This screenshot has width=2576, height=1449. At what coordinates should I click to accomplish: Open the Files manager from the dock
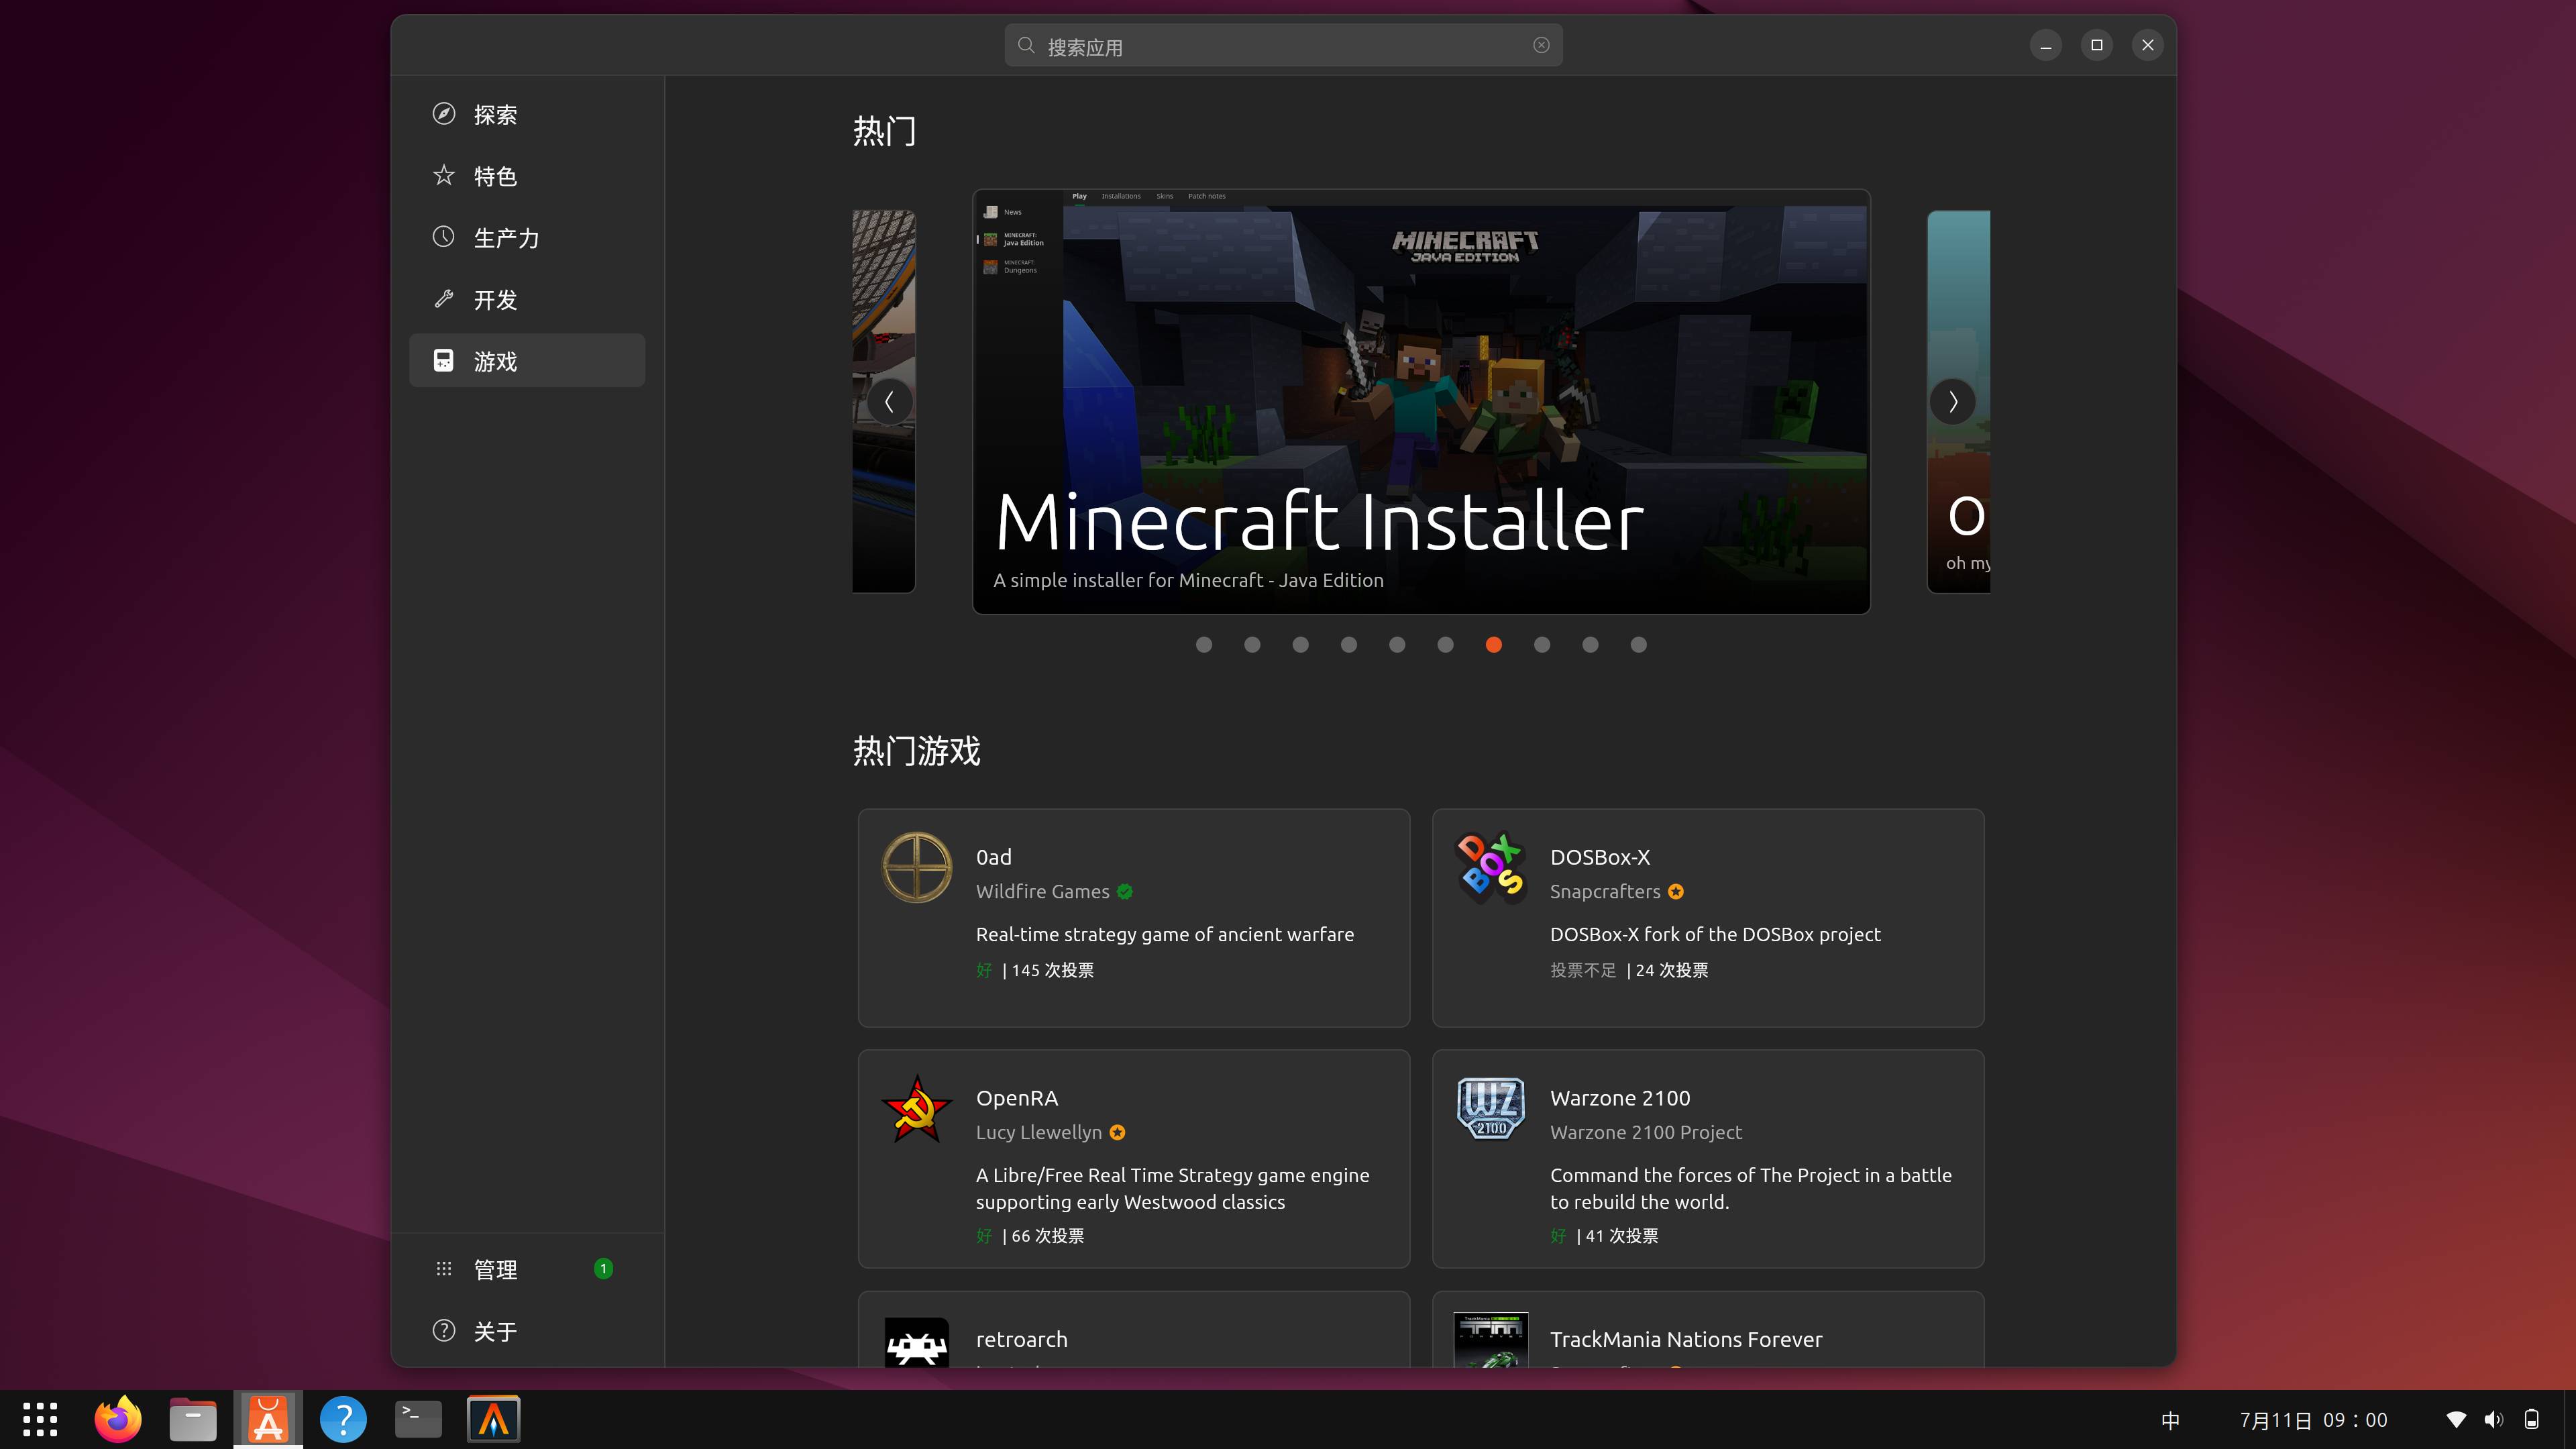pyautogui.click(x=193, y=1419)
